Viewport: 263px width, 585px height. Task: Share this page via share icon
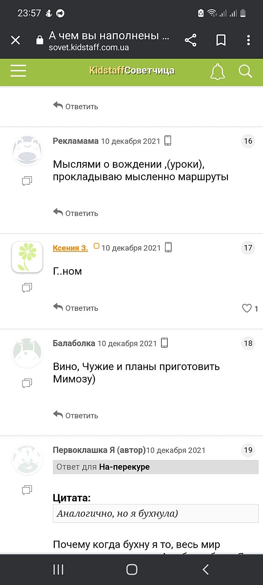coord(191,40)
